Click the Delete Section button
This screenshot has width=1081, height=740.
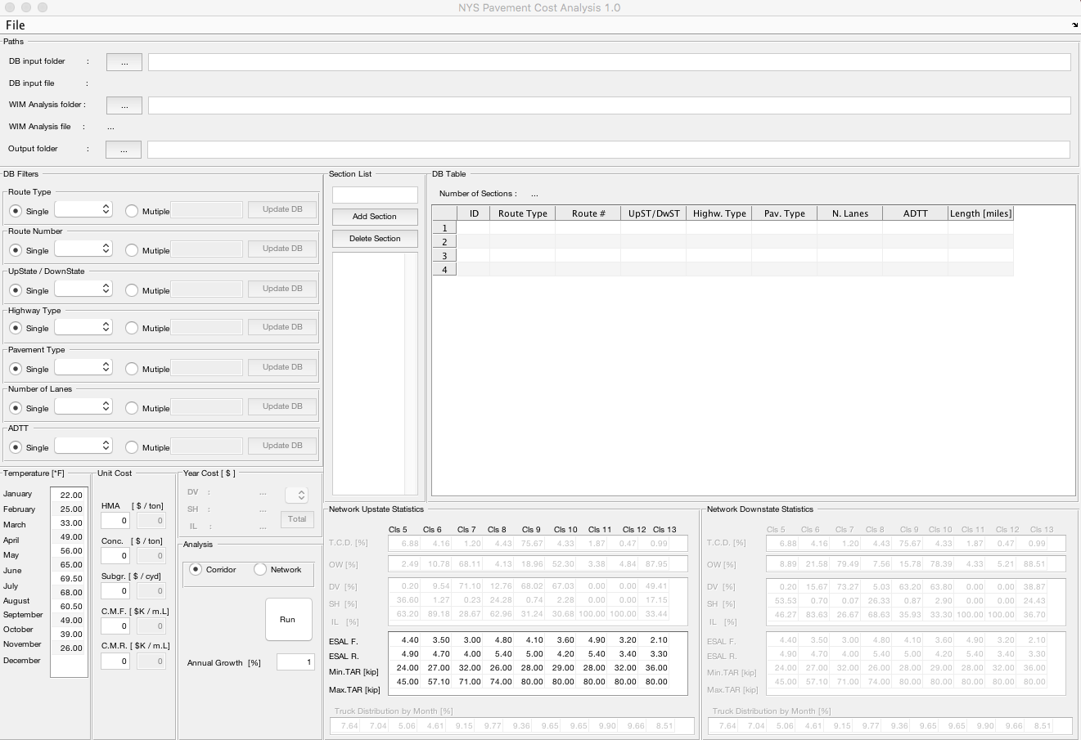click(375, 239)
